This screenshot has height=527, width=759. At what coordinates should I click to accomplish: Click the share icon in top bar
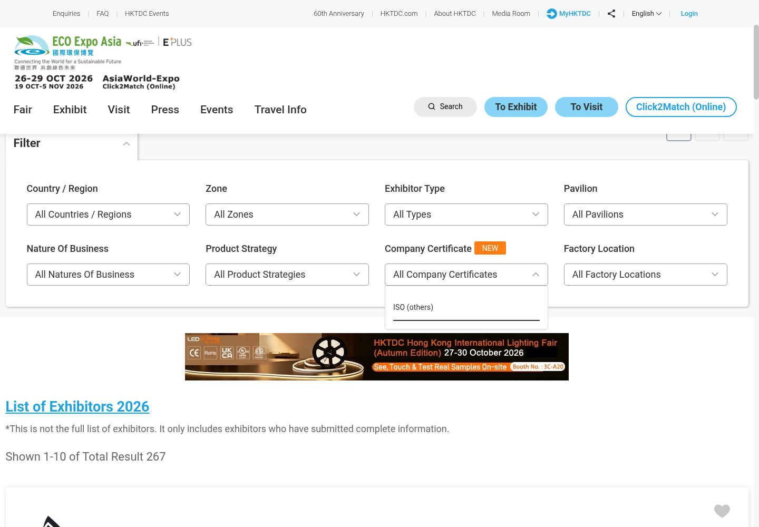[611, 14]
